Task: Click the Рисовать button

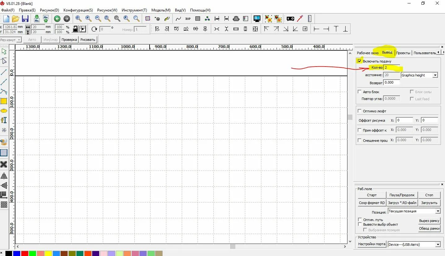Action: pos(88,40)
